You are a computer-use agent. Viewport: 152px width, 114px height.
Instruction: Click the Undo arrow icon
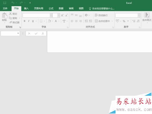pos(13,3)
